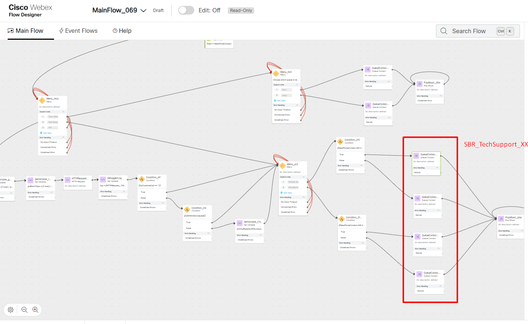Image resolution: width=528 pixels, height=324 pixels.
Task: Click False output in Condition_2f3 node
Action: (342, 160)
